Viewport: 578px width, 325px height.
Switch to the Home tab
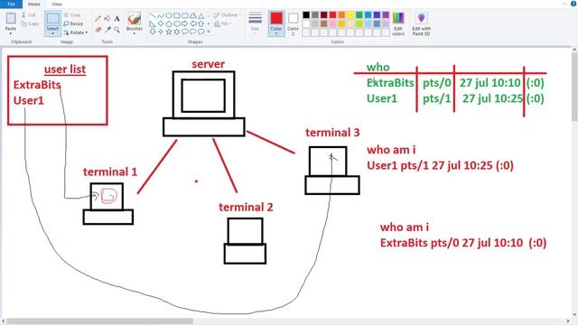pos(34,4)
